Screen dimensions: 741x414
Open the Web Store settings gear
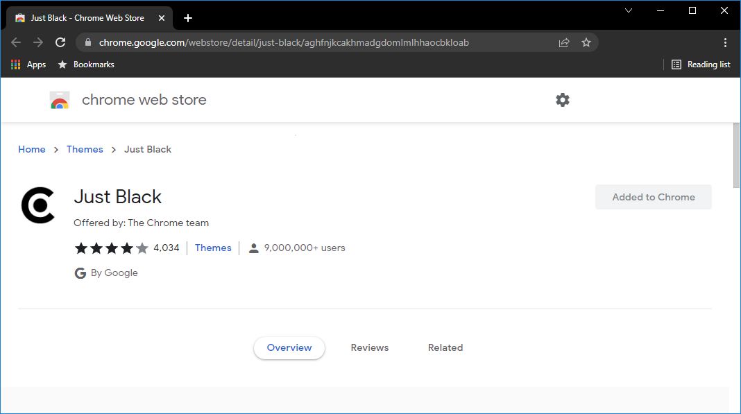click(562, 99)
